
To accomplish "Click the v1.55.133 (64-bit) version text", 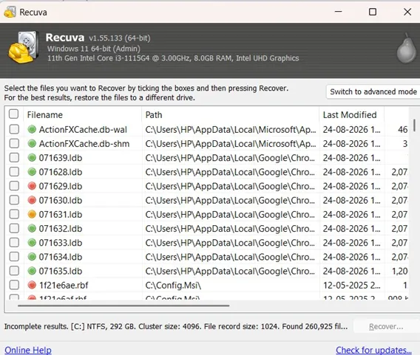I will tap(120, 38).
